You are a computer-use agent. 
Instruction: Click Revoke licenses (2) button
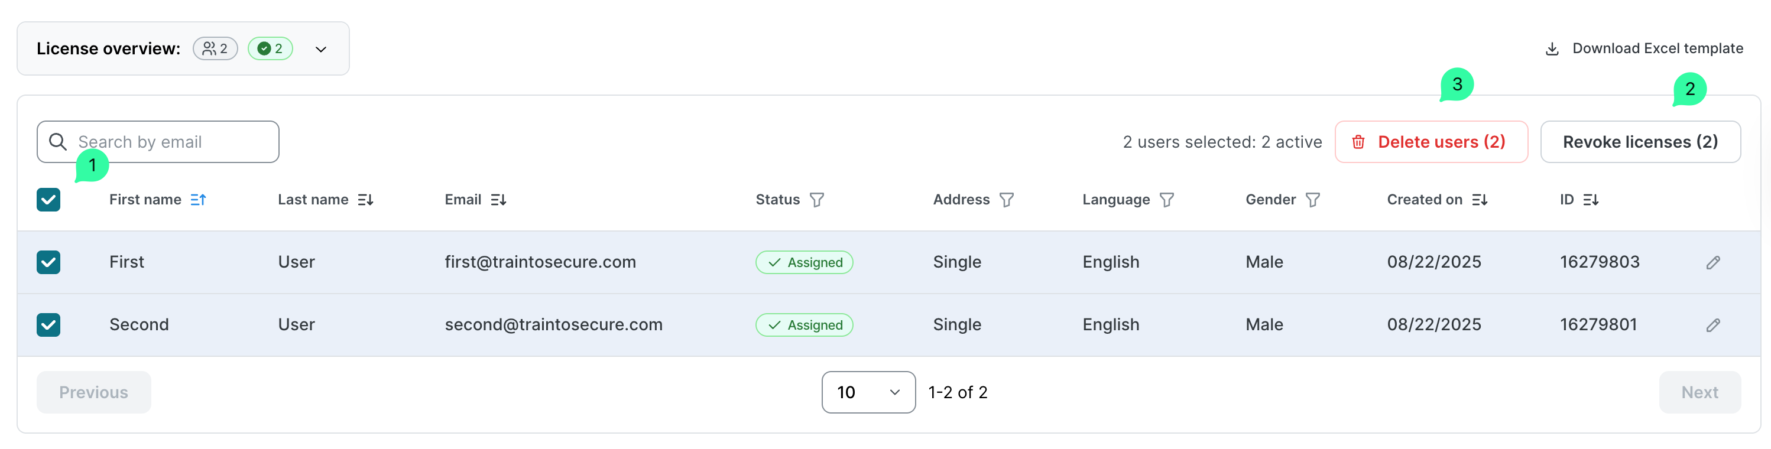pyautogui.click(x=1640, y=142)
